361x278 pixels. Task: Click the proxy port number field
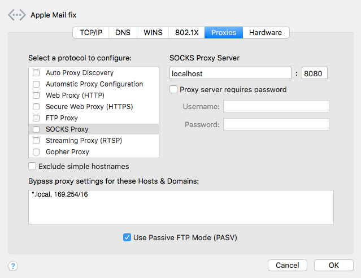tap(314, 73)
